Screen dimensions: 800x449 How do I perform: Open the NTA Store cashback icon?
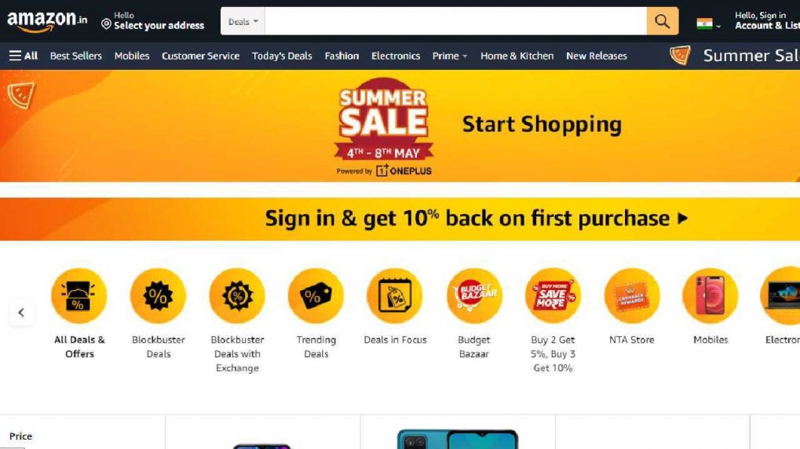click(x=632, y=296)
